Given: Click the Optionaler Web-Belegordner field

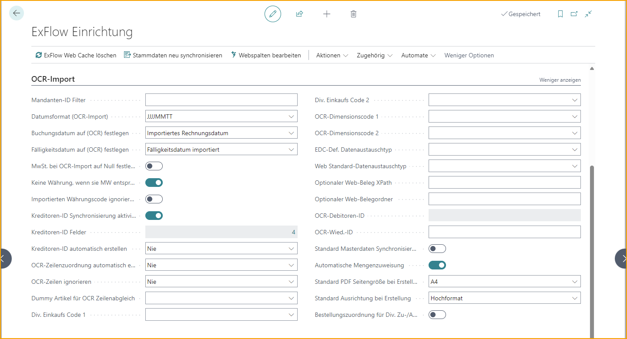Looking at the screenshot, I should [x=505, y=199].
